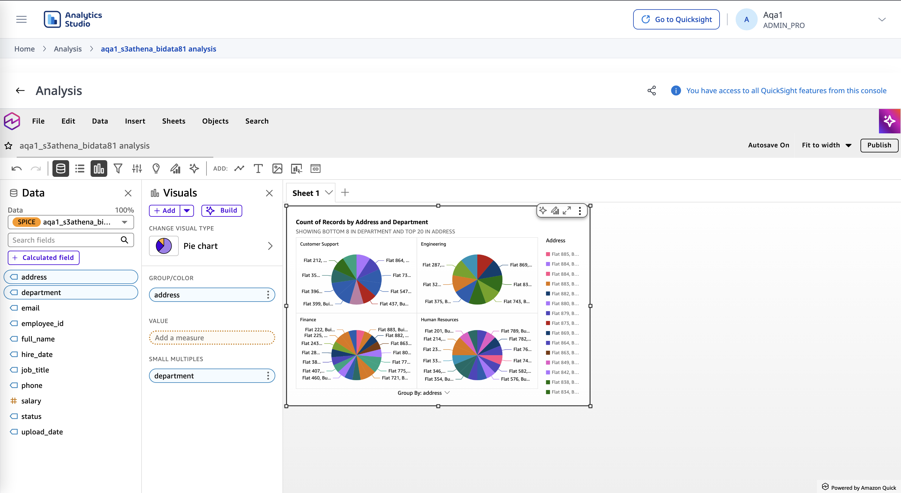The height and width of the screenshot is (493, 901).
Task: Close the Data panel
Action: [128, 193]
